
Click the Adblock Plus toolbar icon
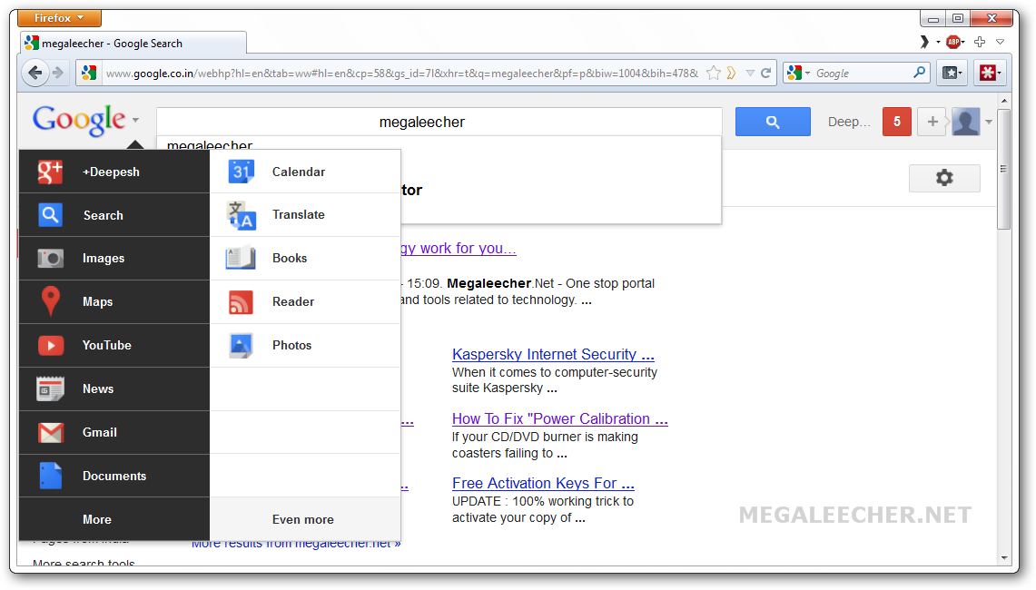952,42
